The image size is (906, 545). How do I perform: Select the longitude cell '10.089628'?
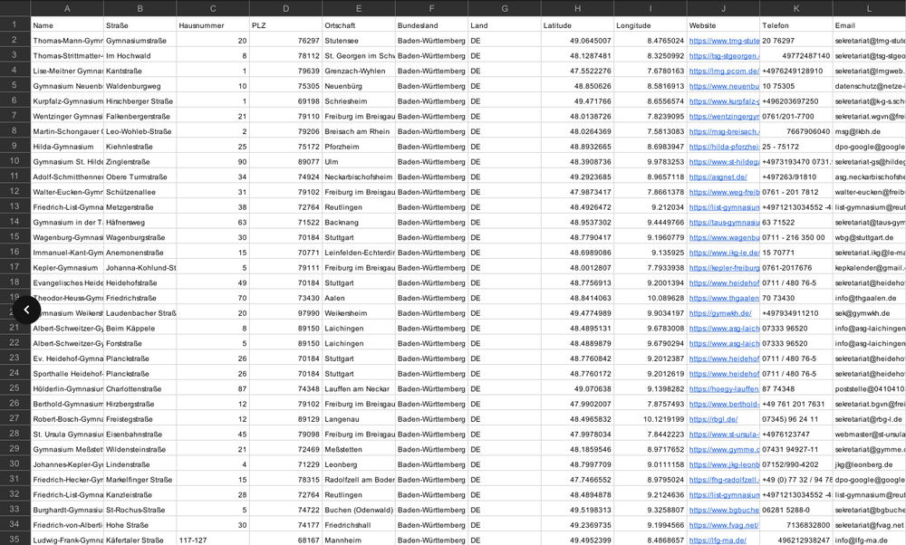[650, 298]
